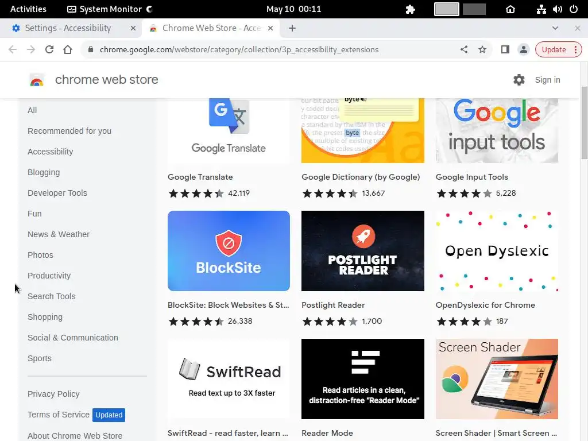Select the Search Tools category
This screenshot has height=441, width=588.
click(51, 296)
